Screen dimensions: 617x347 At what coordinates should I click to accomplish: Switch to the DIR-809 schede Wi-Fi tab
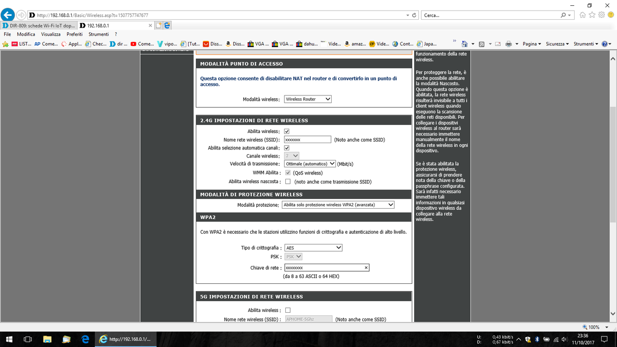39,26
